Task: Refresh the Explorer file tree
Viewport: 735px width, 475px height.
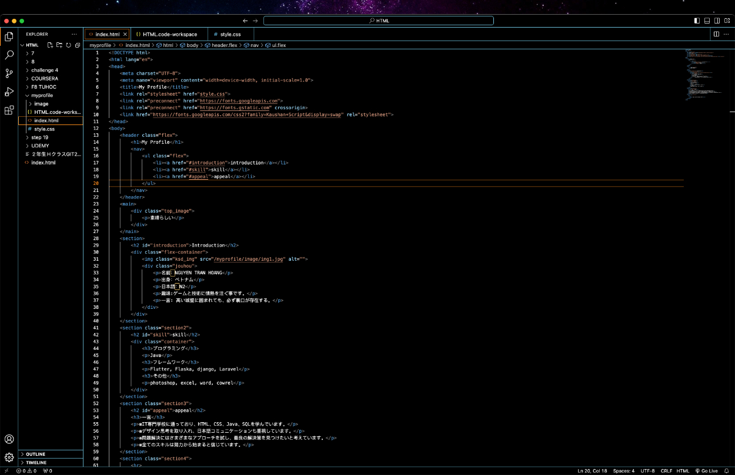Action: click(x=69, y=45)
